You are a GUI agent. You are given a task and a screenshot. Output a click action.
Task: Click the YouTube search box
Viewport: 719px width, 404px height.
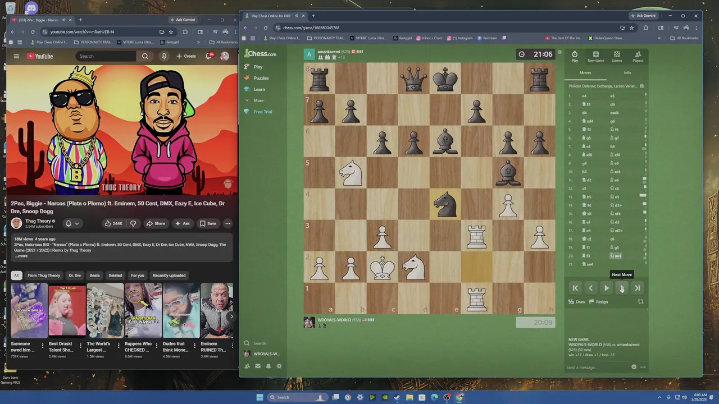pyautogui.click(x=106, y=56)
